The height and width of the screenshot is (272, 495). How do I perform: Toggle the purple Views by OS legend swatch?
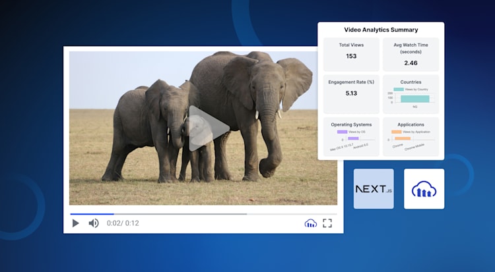(342, 132)
